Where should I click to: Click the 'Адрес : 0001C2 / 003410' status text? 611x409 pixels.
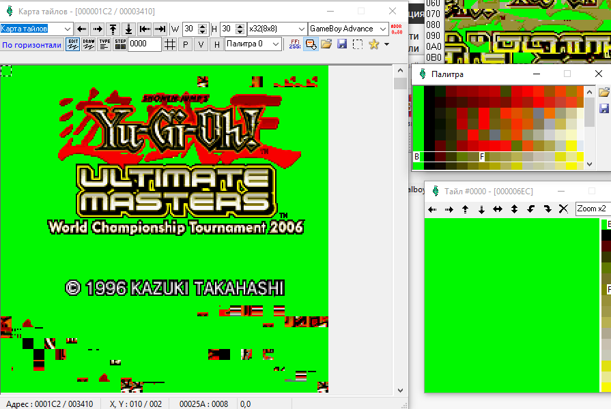[x=49, y=404]
